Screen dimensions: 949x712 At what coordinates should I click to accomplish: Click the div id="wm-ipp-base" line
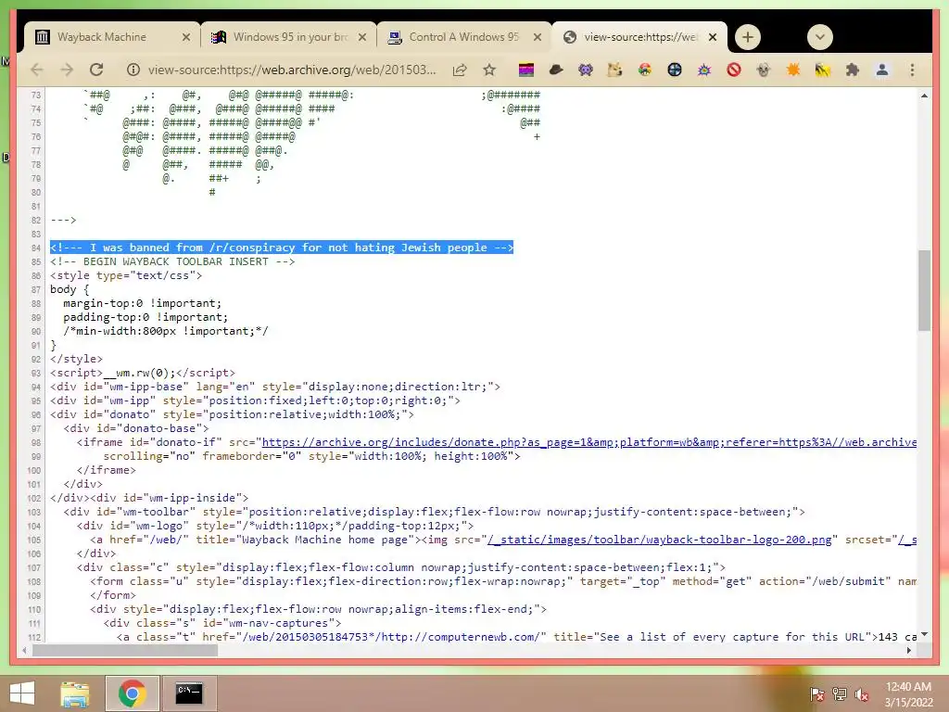(x=275, y=387)
